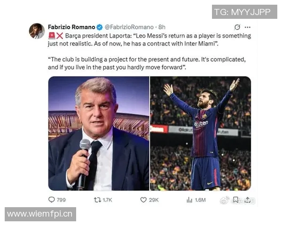The image size is (282, 226).
Task: Open Fabrizio Romano's profile avatar
Action: [x=37, y=31]
